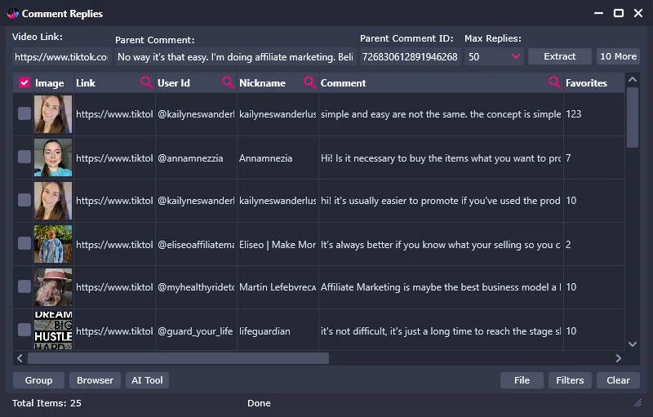Viewport: 653px width, 417px height.
Task: Click the 10 More button
Action: tap(618, 56)
